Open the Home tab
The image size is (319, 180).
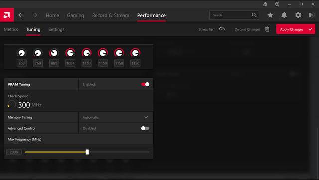pos(52,15)
